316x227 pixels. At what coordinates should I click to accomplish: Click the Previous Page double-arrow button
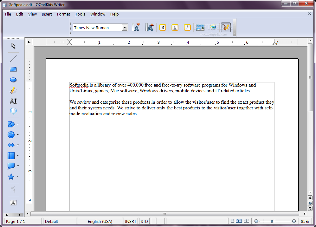pos(310,198)
